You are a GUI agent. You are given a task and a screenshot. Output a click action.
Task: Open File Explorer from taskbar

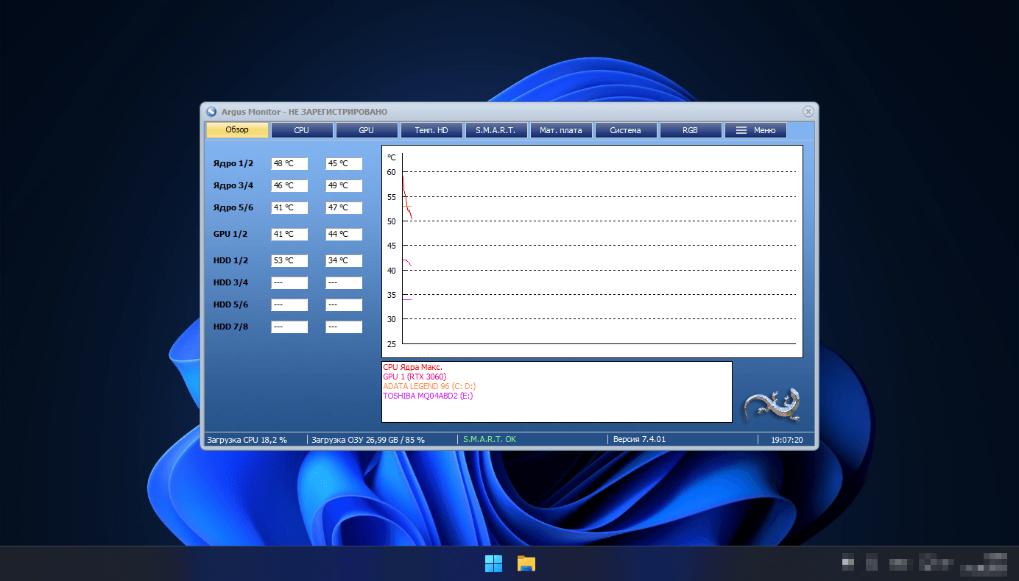(x=526, y=564)
